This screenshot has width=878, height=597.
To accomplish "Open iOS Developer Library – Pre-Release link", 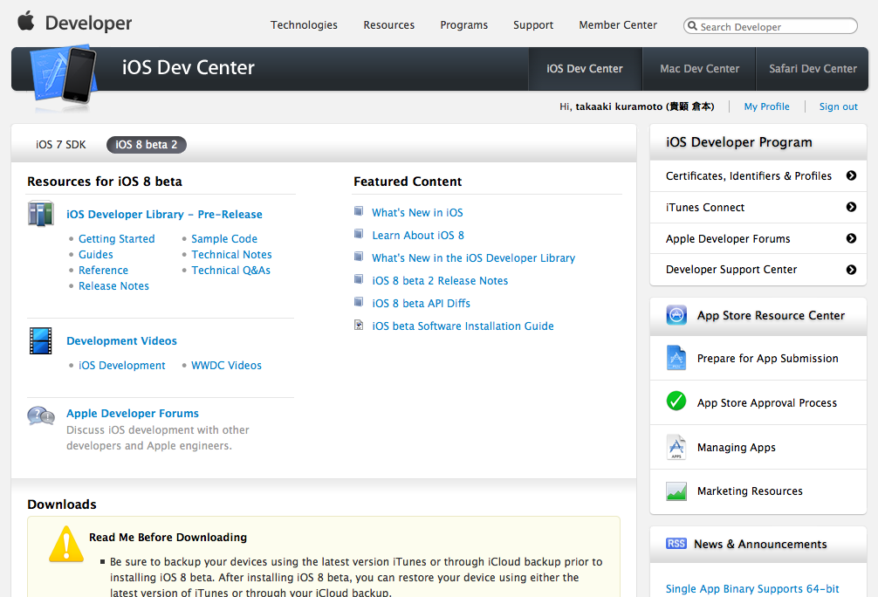I will pos(164,215).
